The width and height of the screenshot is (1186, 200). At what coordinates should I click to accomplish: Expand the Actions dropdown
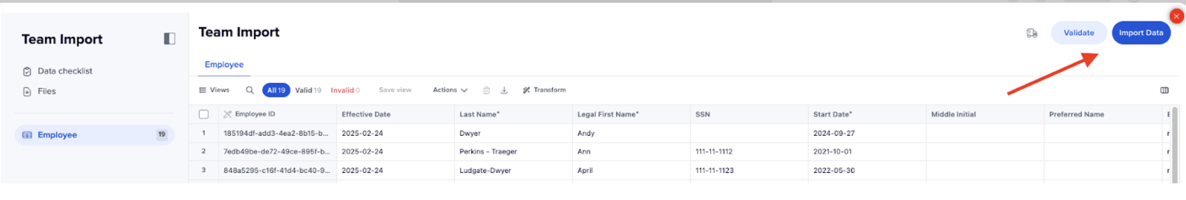tap(450, 90)
